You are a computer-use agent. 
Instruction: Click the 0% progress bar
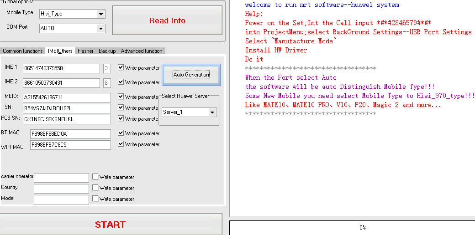click(x=362, y=227)
